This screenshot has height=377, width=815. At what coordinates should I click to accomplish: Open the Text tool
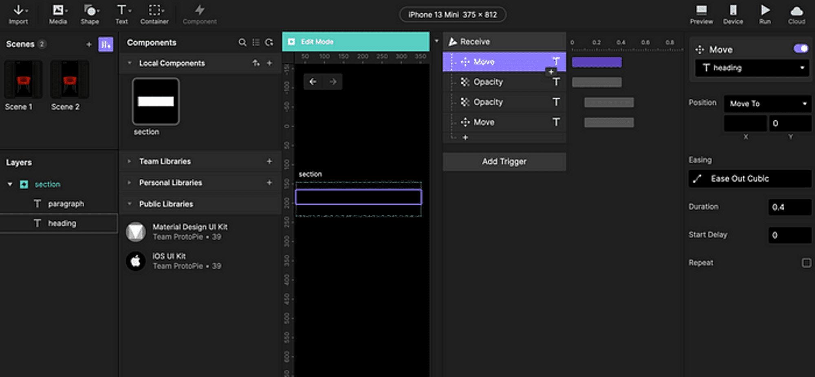tap(121, 14)
